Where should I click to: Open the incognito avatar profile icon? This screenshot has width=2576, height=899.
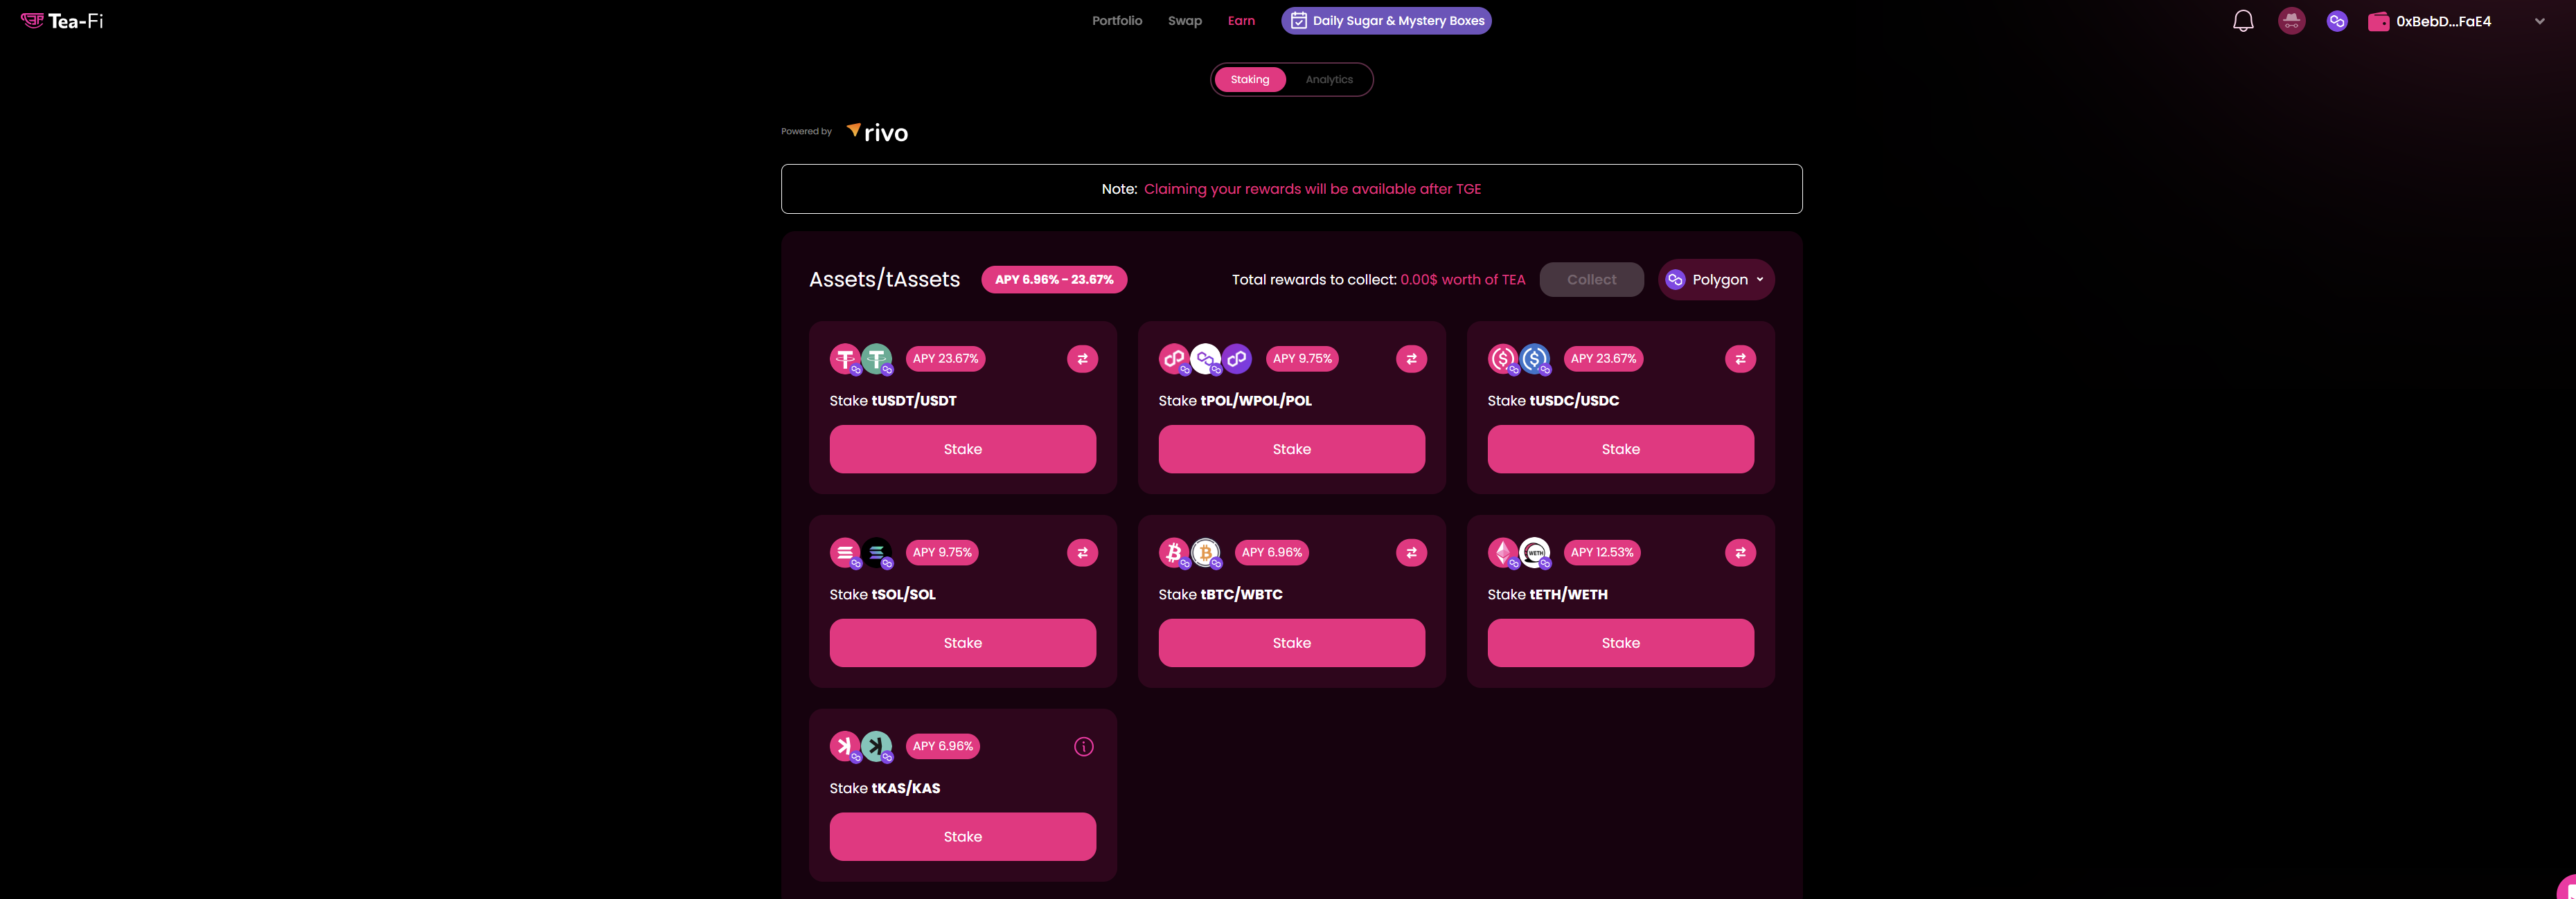(x=2291, y=21)
